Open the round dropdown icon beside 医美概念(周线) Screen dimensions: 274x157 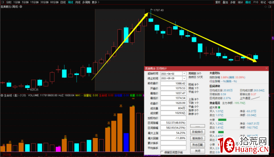point(21,7)
